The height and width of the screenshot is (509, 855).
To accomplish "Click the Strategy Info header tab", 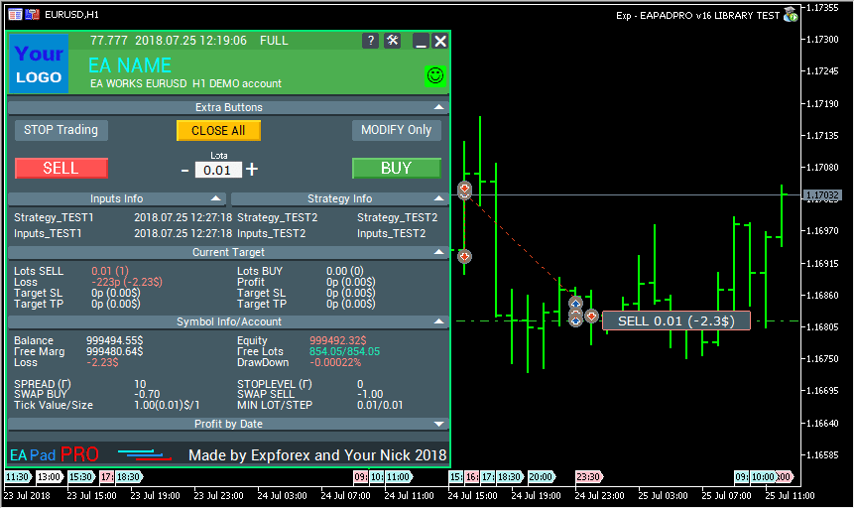I will 339,198.
